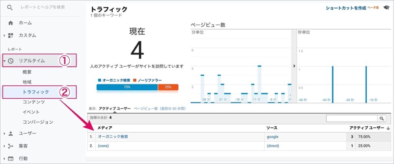Screen dimensions: 394x164
Task: Expand the 行動 section arrow
Action: click(x=4, y=159)
